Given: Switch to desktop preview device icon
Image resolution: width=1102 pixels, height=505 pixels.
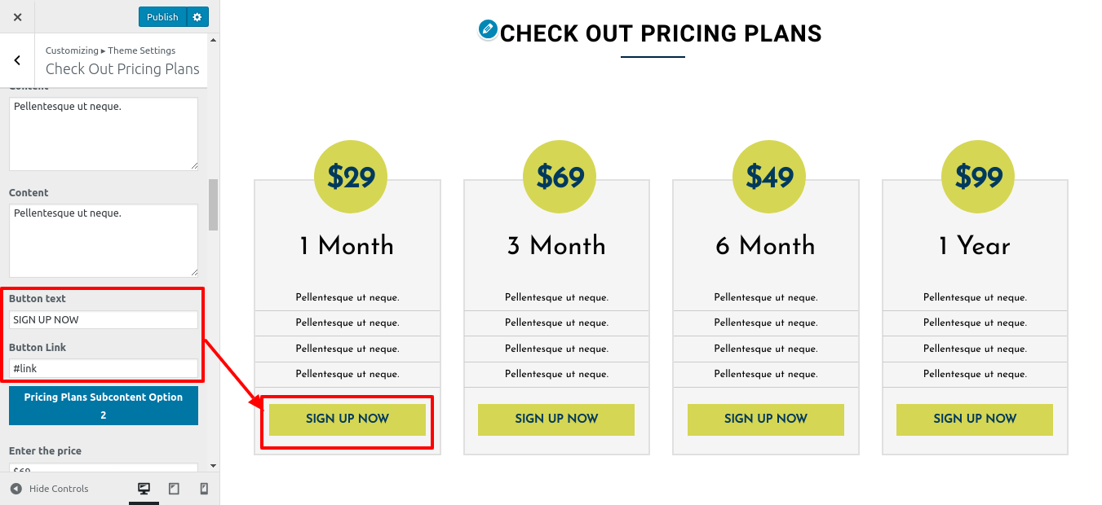Looking at the screenshot, I should pyautogui.click(x=144, y=489).
